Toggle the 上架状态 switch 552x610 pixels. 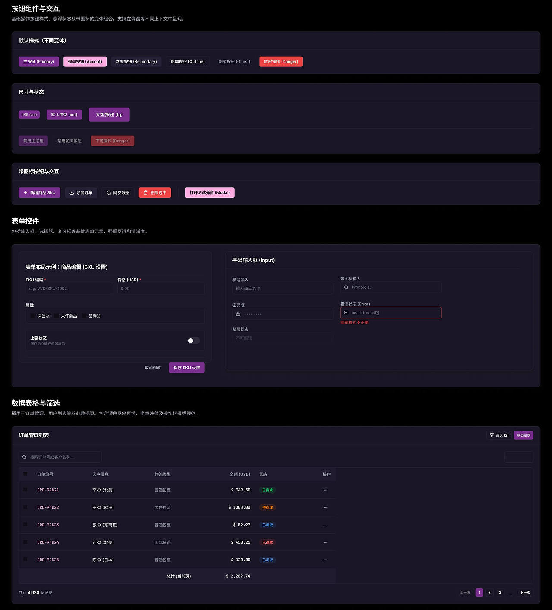194,340
